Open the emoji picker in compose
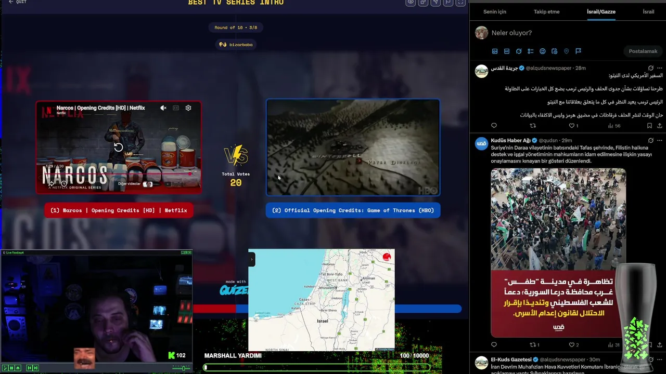The image size is (666, 374). (x=543, y=51)
